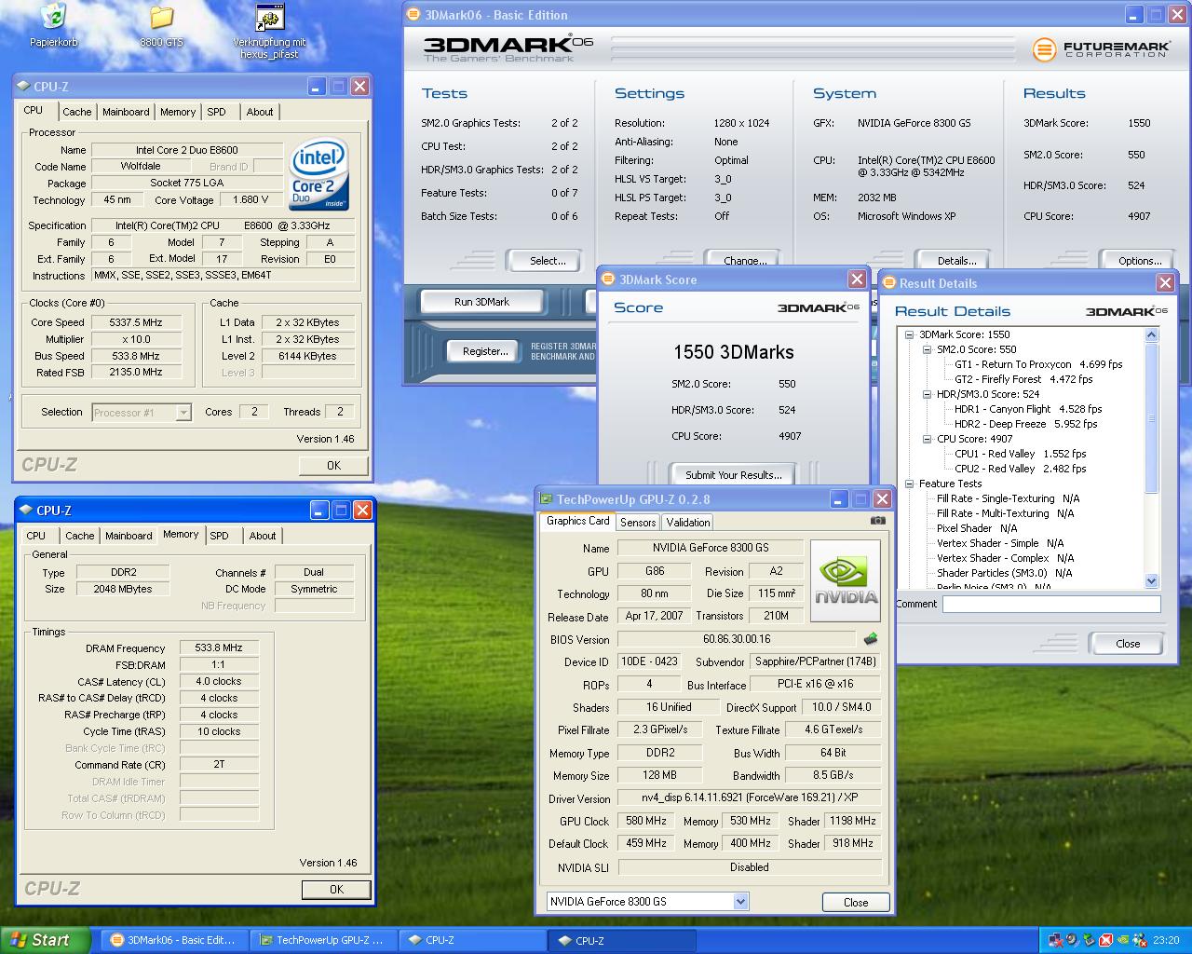
Task: Click the Run 3DMark button
Action: tap(481, 302)
